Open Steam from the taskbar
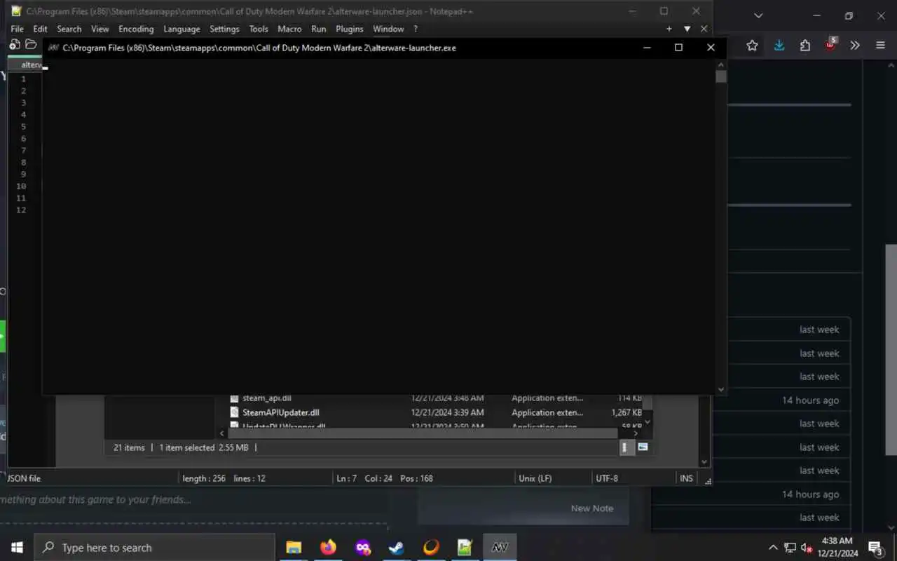 tap(397, 548)
